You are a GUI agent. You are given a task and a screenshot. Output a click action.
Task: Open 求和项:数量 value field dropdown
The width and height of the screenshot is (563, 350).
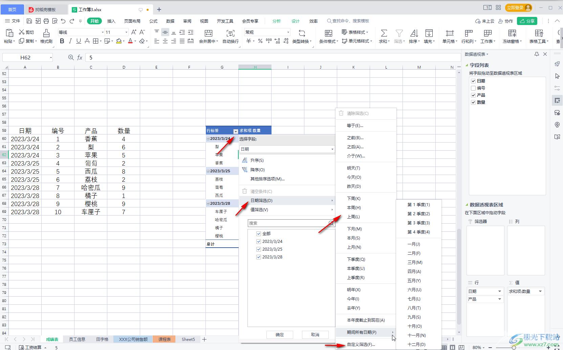click(540, 291)
